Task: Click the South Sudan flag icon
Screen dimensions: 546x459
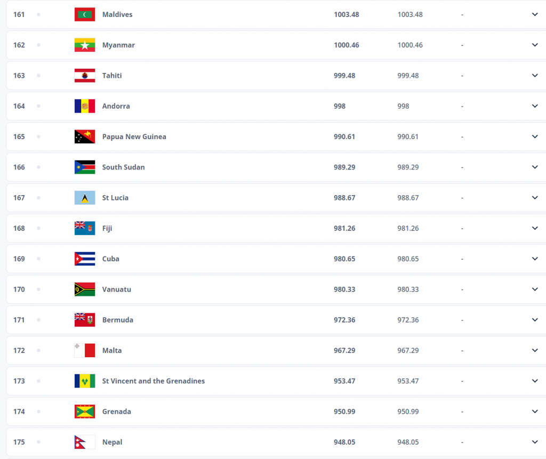Action: coord(85,167)
